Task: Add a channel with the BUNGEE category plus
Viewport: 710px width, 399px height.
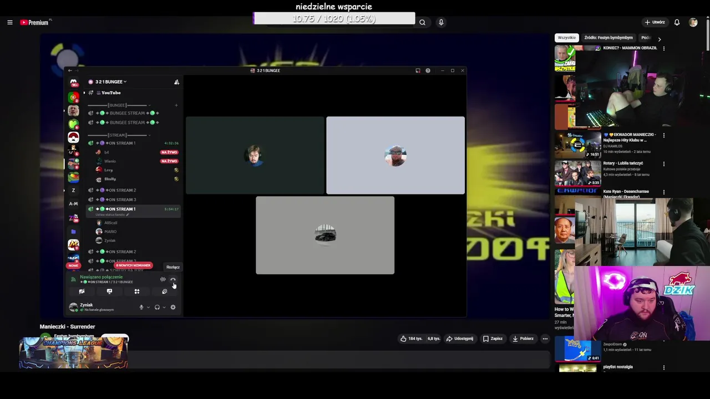Action: [176, 105]
